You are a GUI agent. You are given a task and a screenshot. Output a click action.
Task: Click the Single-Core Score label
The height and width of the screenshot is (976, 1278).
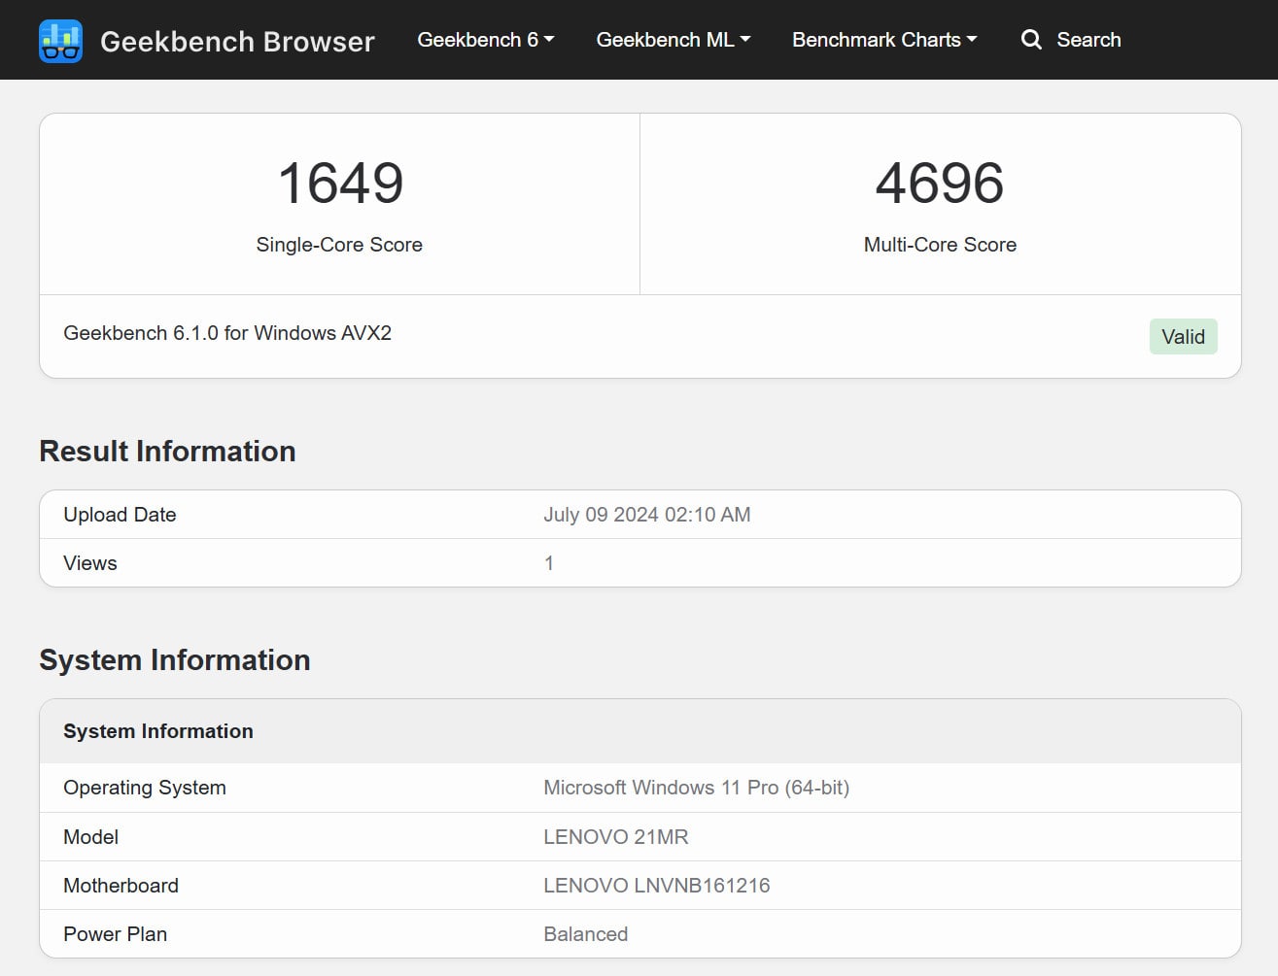click(339, 245)
